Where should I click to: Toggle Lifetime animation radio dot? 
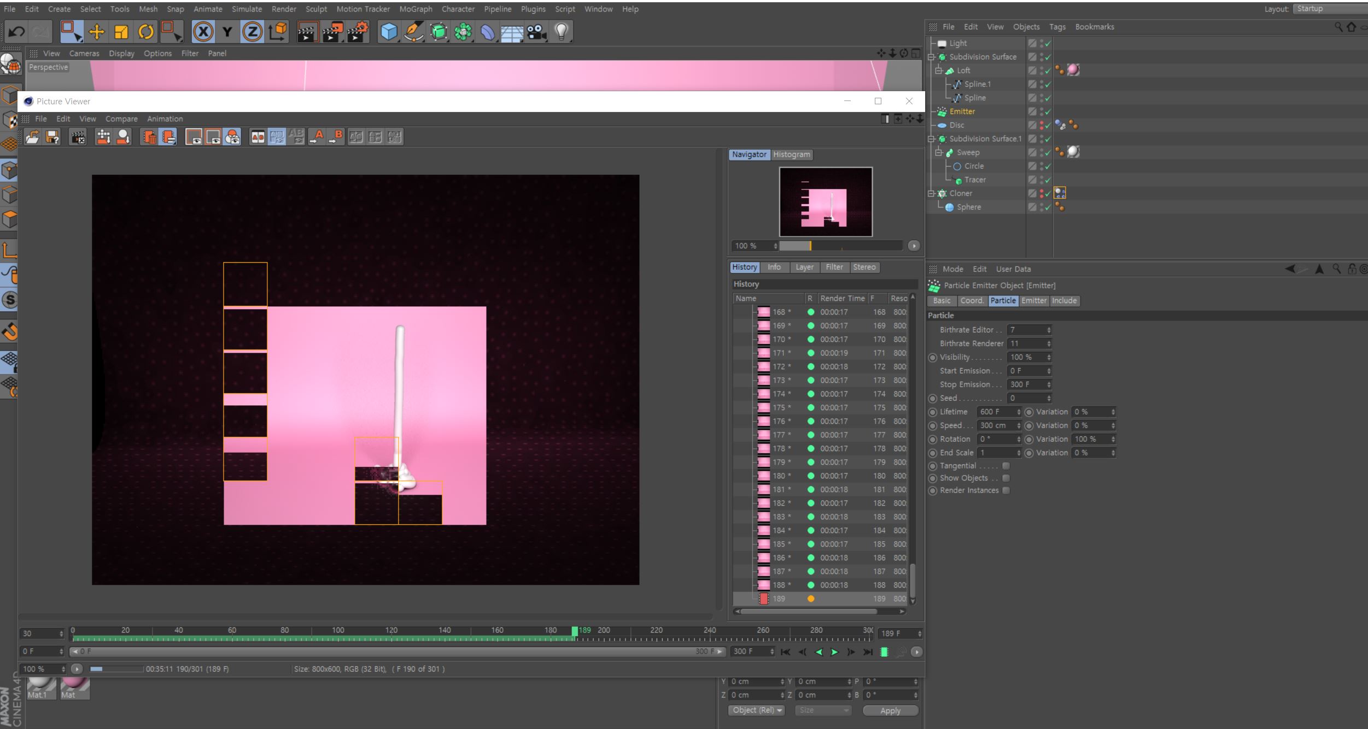pos(933,412)
